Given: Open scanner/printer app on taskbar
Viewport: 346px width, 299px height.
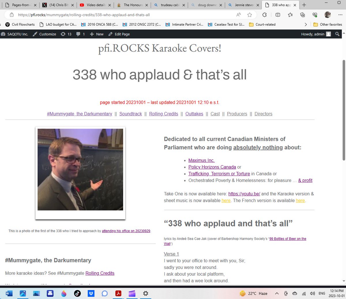Looking at the screenshot, I should [x=50, y=294].
